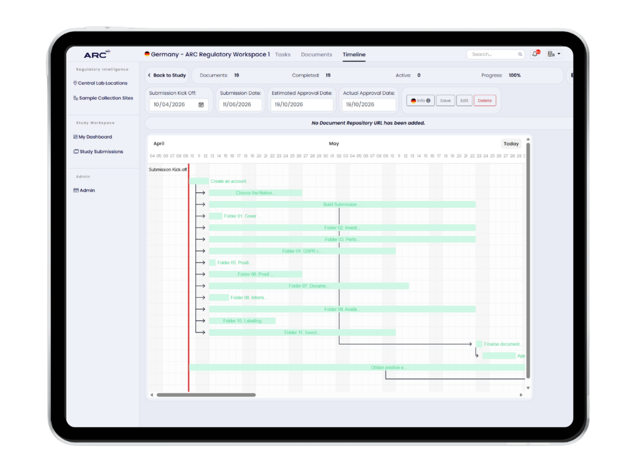This screenshot has height=471, width=636.
Task: Click the search magnifier icon
Action: tap(520, 54)
